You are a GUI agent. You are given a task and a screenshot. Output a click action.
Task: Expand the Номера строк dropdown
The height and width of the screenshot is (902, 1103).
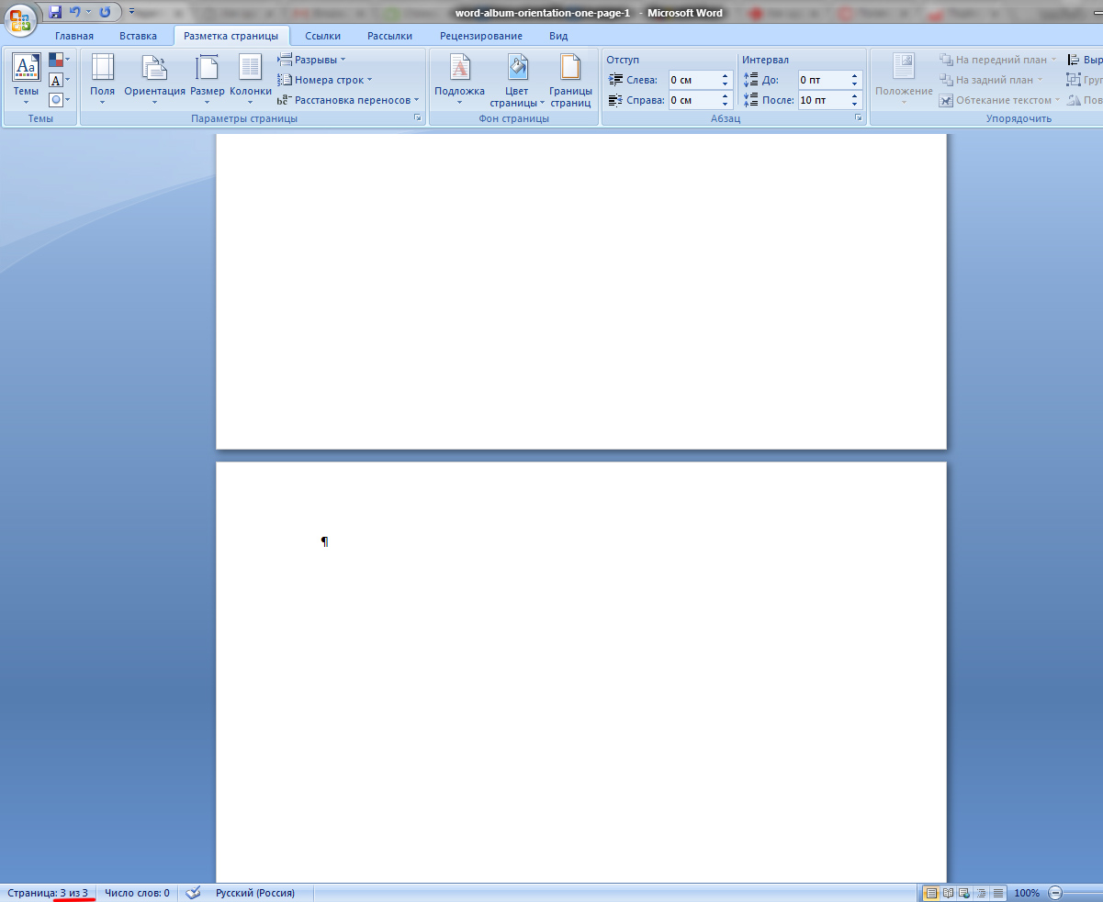(x=325, y=80)
